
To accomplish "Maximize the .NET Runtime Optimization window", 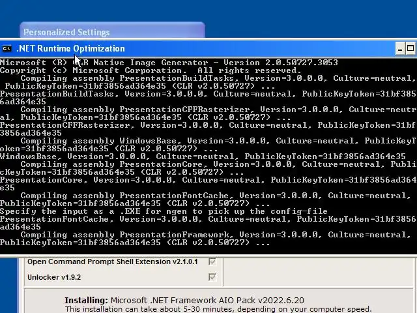I will pos(410,49).
